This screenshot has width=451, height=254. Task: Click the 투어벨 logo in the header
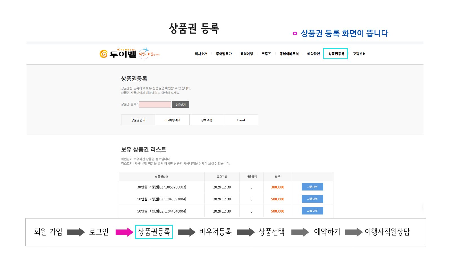pyautogui.click(x=118, y=53)
